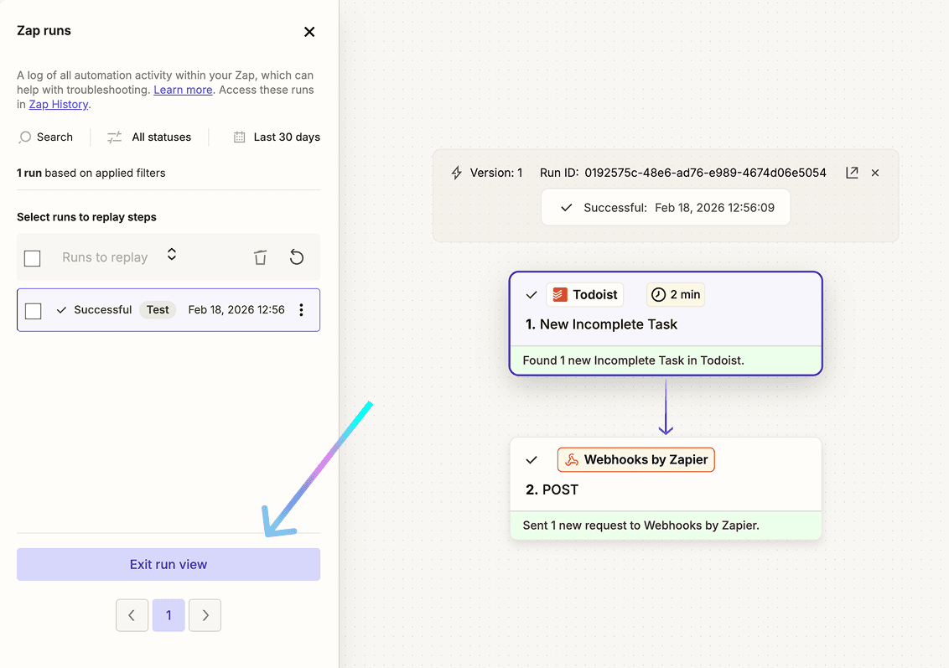Open the Zap History link
949x668 pixels.
(59, 104)
